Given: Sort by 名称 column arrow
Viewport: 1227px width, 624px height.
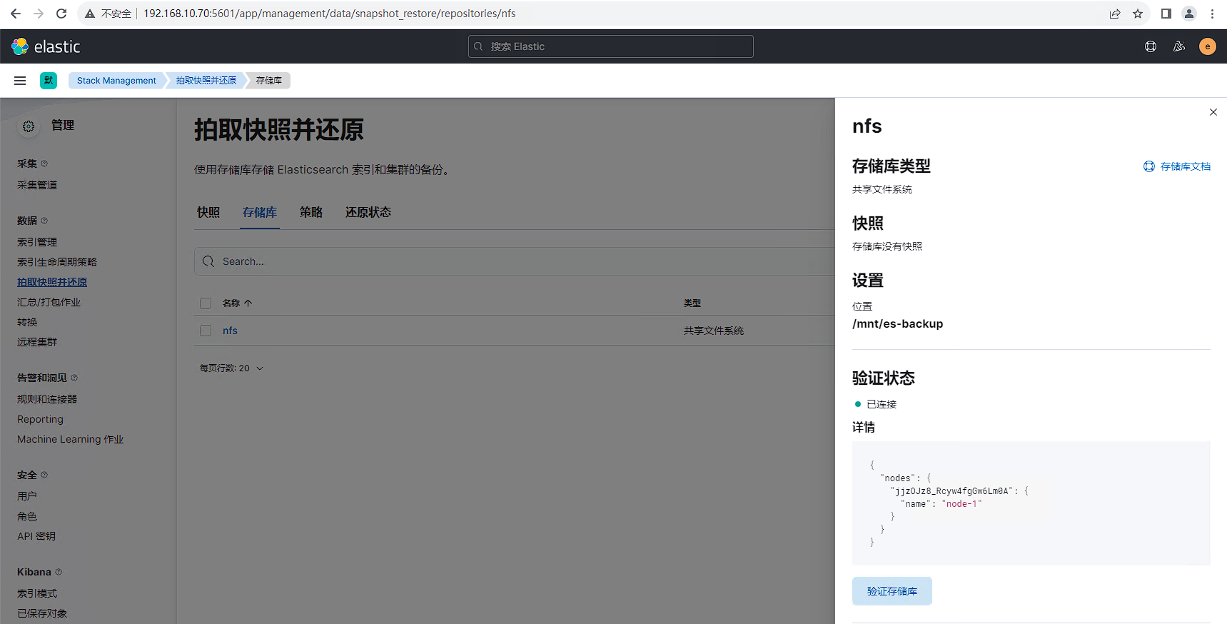Looking at the screenshot, I should [x=248, y=303].
